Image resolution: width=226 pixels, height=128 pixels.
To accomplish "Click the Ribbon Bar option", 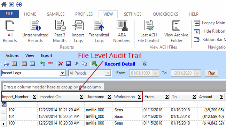I will [210, 40].
